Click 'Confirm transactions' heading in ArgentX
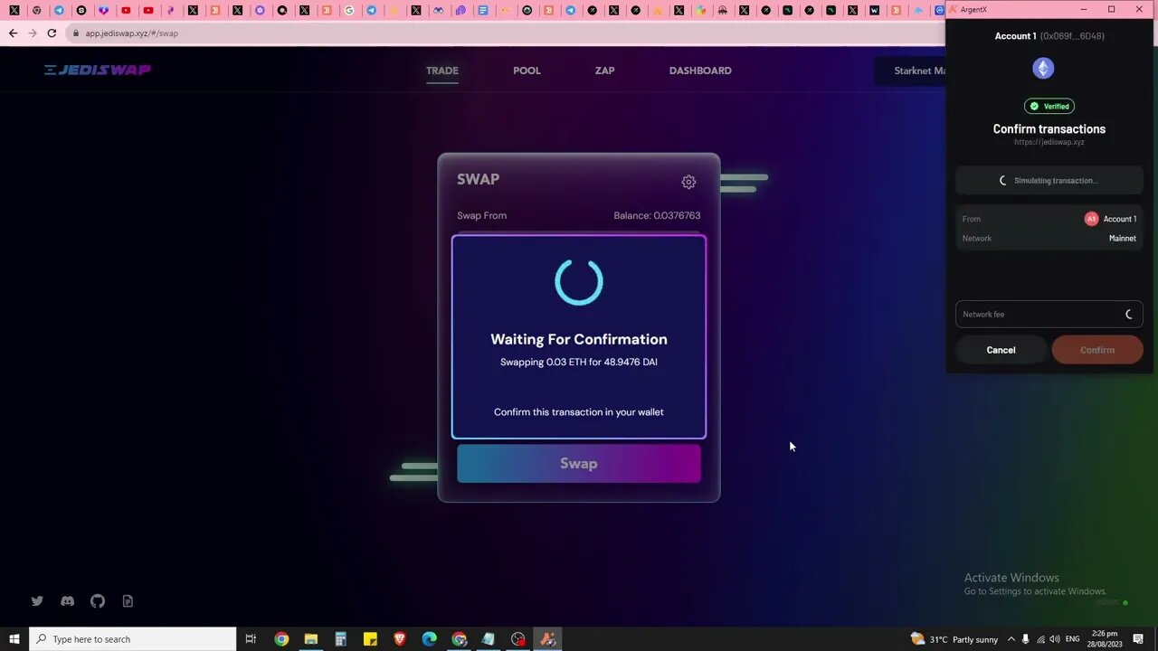 click(1049, 128)
